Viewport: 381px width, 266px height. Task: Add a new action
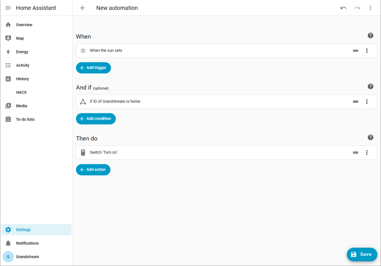[x=93, y=170]
